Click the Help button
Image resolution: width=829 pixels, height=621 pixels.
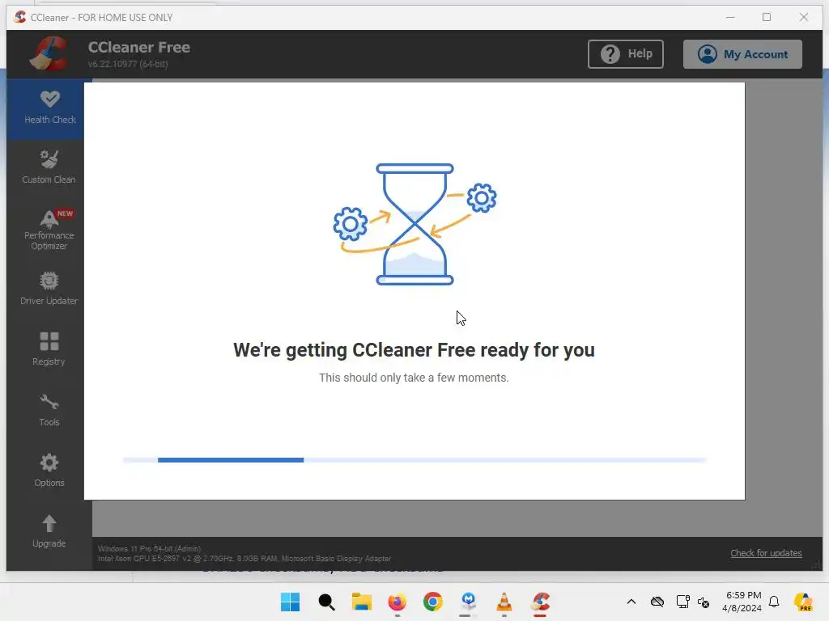pyautogui.click(x=626, y=54)
